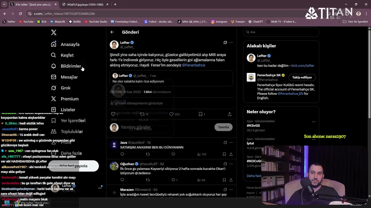Like the main post with 322 likes
The width and height of the screenshot is (371, 208).
174,114
